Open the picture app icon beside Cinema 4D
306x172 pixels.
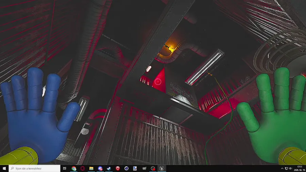tap(135, 168)
